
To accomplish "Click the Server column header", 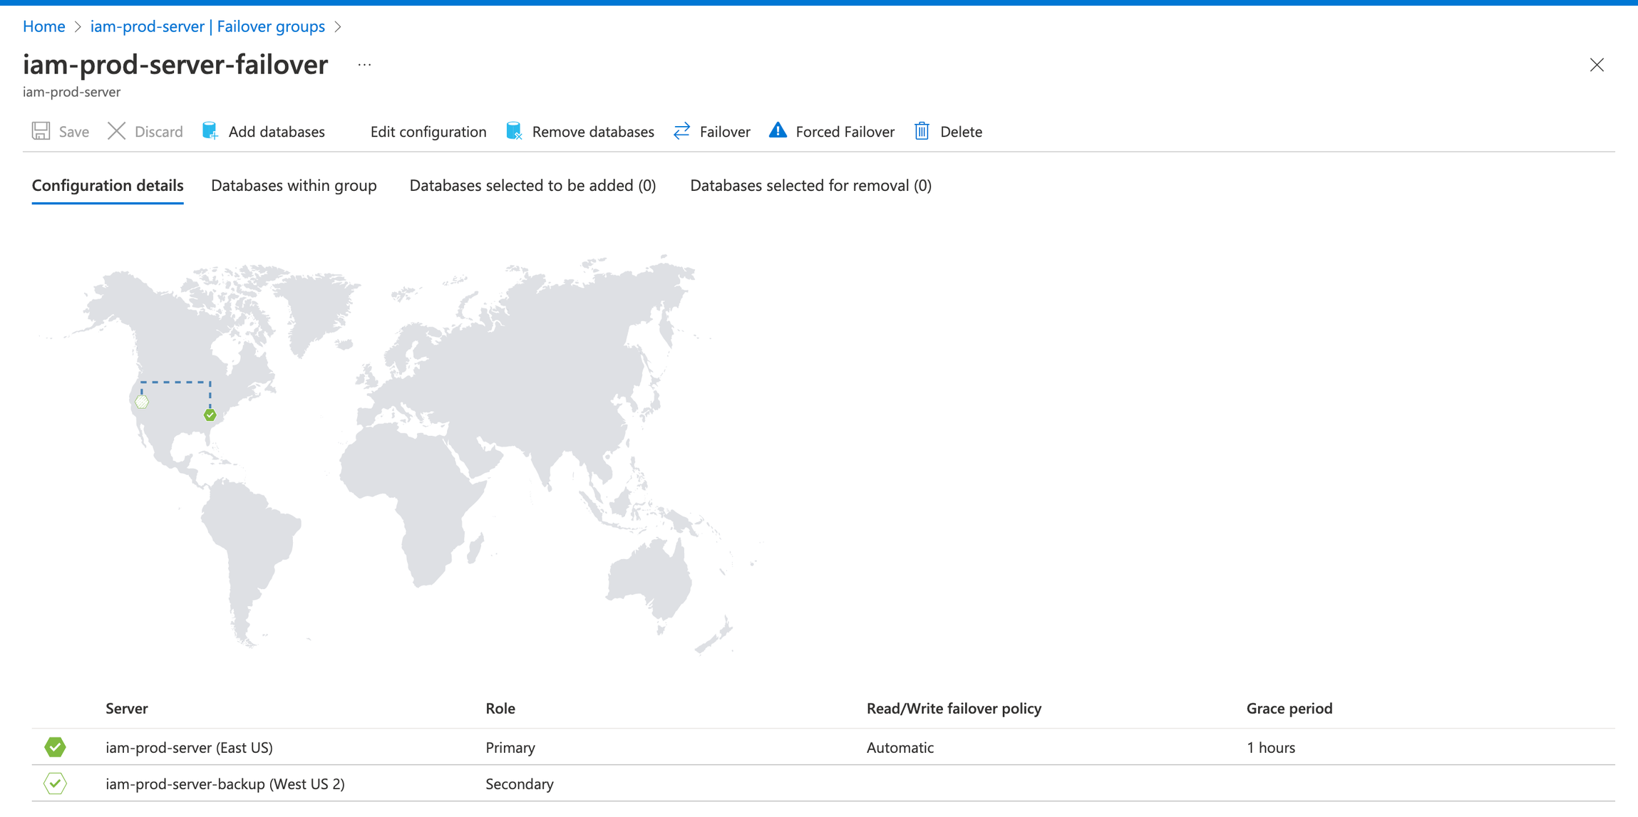I will [x=127, y=708].
